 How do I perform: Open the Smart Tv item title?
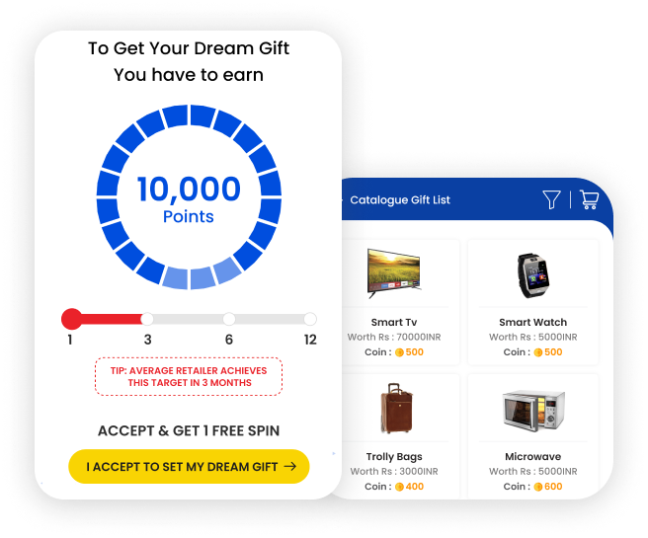394,322
